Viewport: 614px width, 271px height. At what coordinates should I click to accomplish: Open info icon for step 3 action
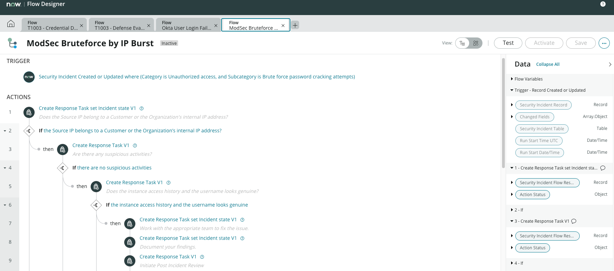(x=135, y=146)
